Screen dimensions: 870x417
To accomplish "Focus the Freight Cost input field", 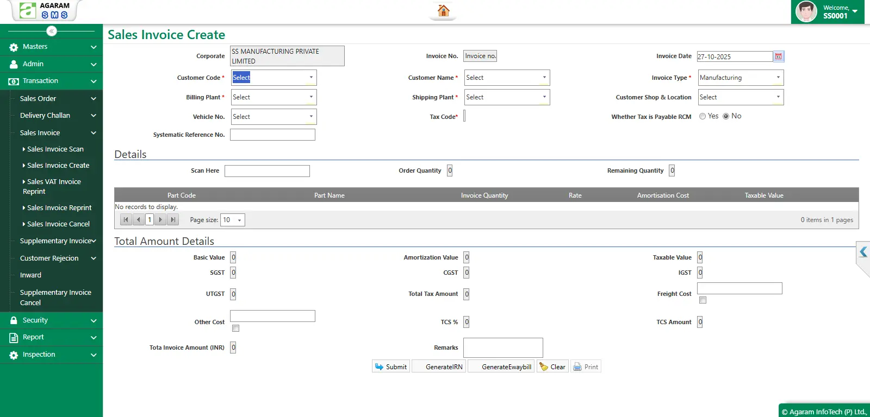I will [x=739, y=288].
